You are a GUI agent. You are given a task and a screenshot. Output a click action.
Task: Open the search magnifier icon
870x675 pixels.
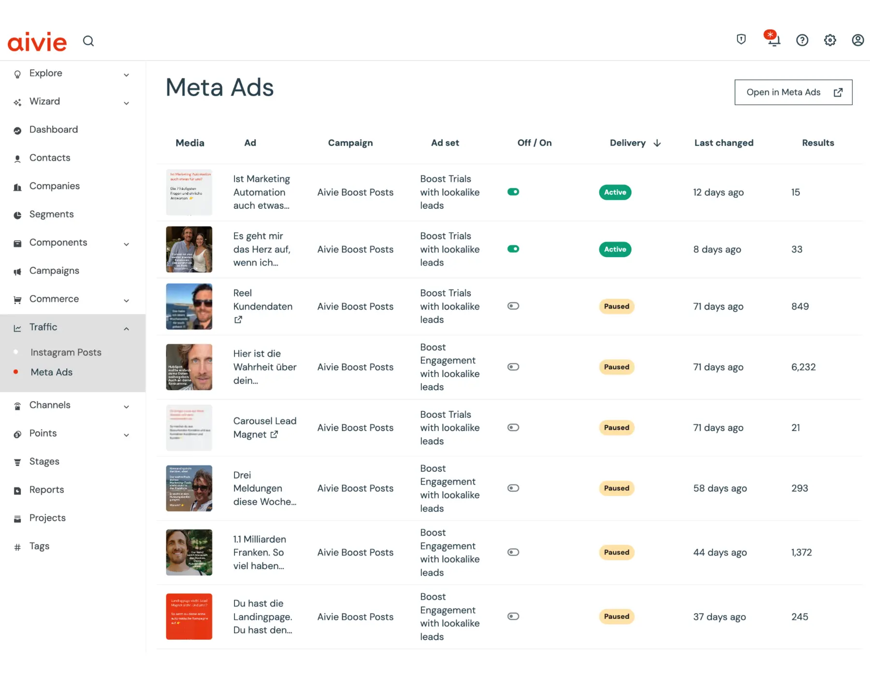(88, 41)
